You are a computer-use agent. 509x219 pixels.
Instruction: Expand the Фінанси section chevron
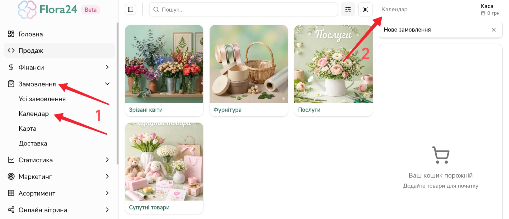pos(107,67)
